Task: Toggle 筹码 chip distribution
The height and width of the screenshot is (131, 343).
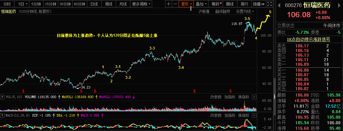Action: point(215,4)
